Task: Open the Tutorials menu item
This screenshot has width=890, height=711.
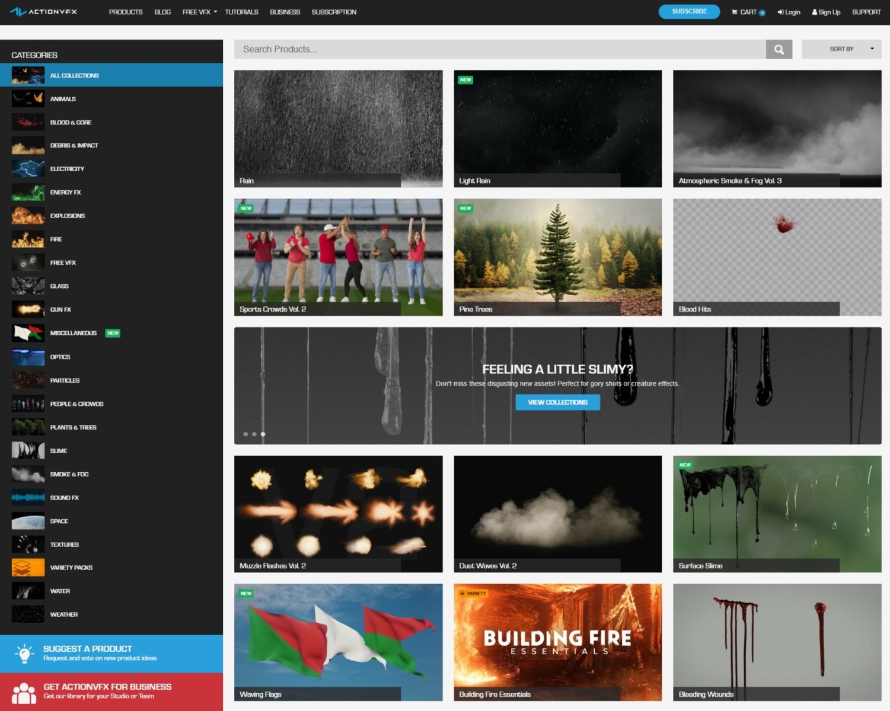Action: point(242,11)
